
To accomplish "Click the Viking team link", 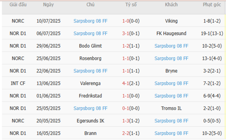I will [171, 21].
